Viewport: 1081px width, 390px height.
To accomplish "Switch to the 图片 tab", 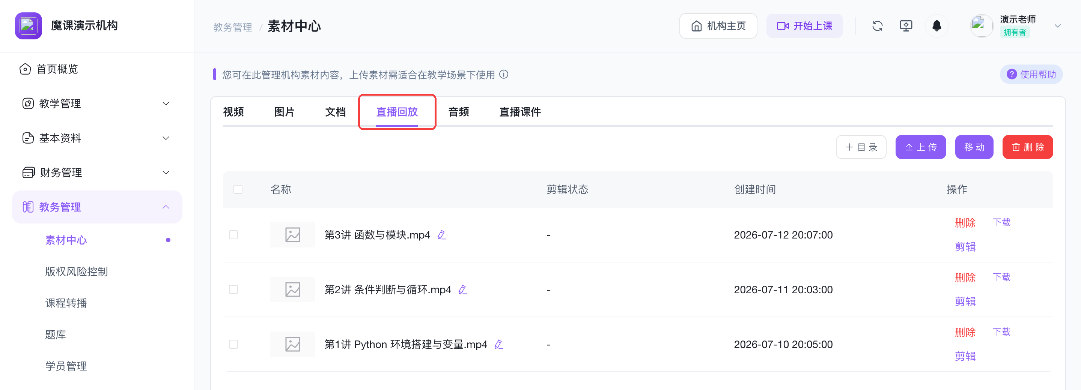I will point(284,112).
